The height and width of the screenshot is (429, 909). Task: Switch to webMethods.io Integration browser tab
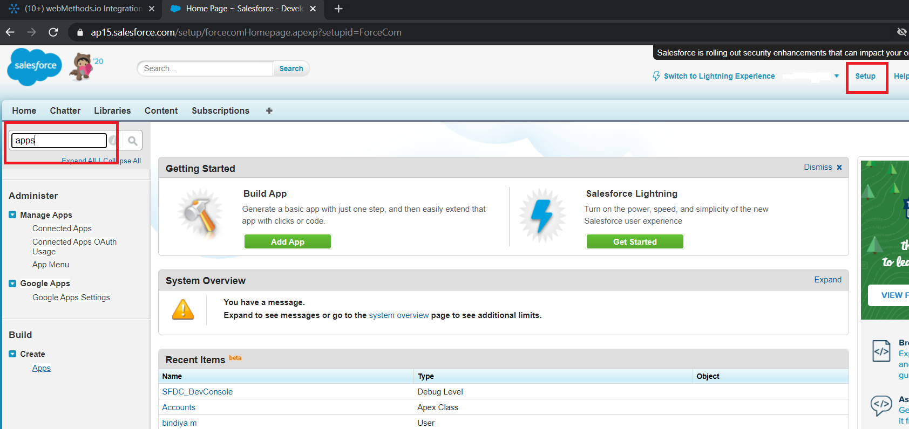[81, 9]
